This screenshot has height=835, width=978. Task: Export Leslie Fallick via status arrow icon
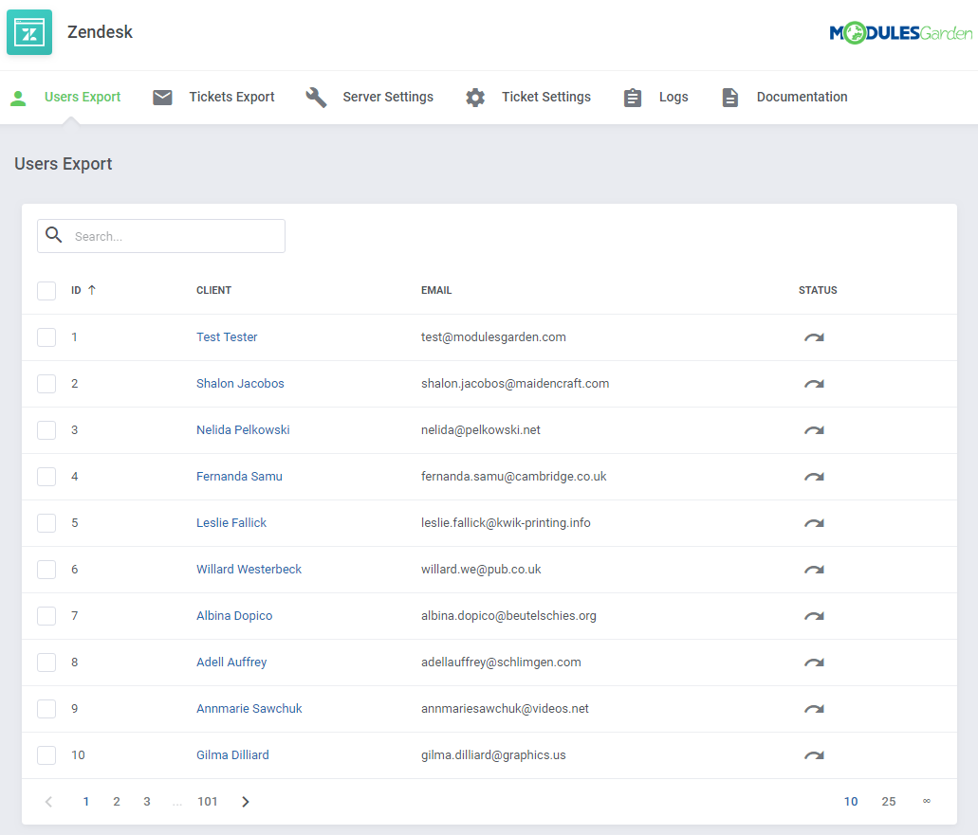tap(814, 523)
